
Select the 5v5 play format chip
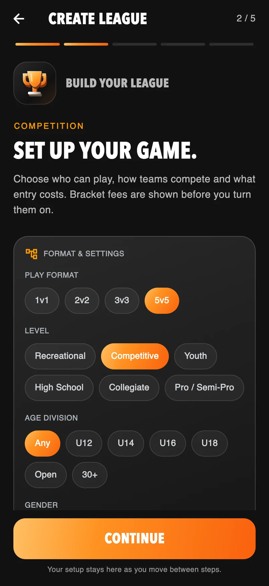(162, 300)
